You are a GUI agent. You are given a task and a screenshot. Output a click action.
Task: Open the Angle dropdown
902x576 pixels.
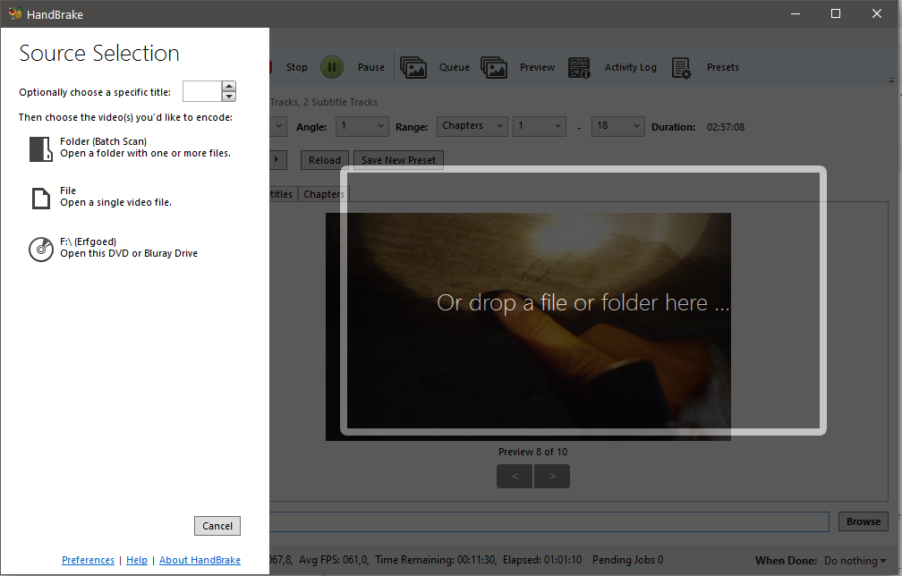click(362, 126)
